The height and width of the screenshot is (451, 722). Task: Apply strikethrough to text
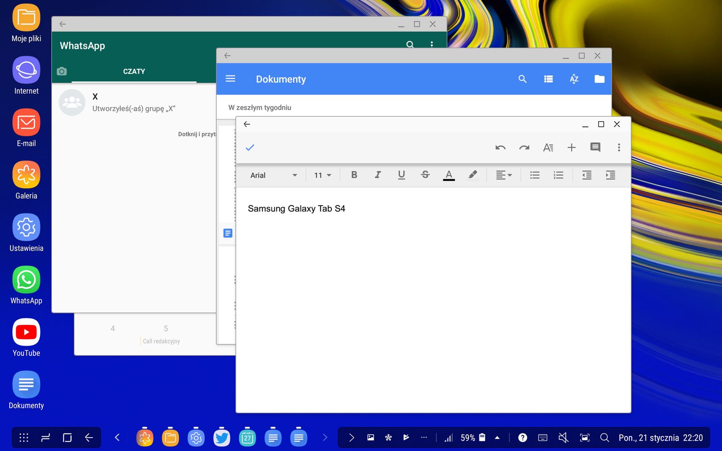425,175
